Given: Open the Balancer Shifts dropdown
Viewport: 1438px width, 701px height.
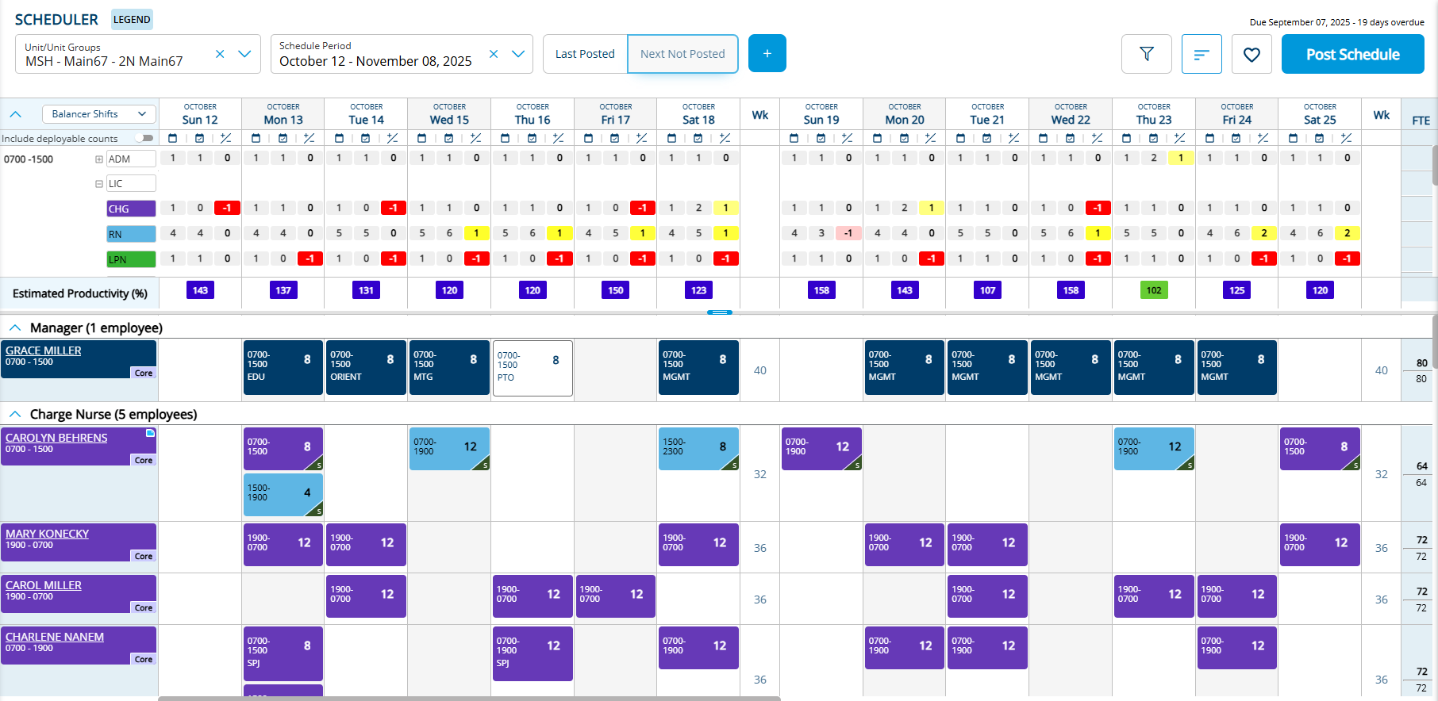Looking at the screenshot, I should pyautogui.click(x=99, y=114).
